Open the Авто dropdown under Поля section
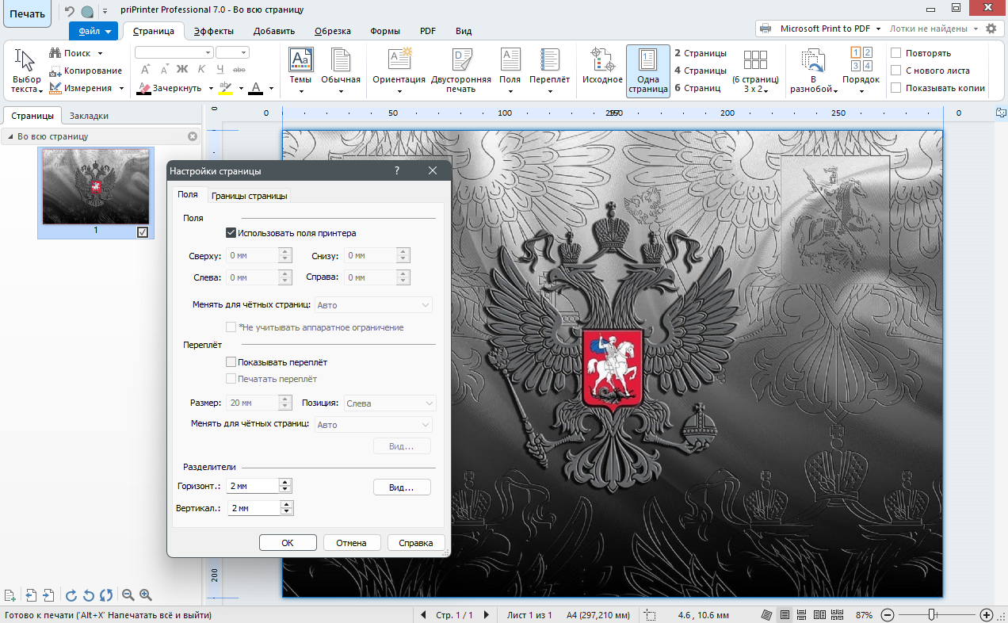 click(374, 305)
